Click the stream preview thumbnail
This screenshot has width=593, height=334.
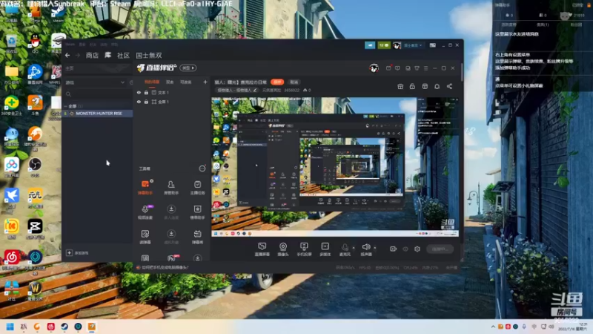335,167
